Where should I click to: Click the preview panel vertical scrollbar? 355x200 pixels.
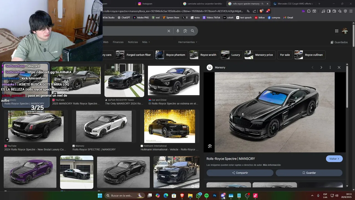[347, 86]
